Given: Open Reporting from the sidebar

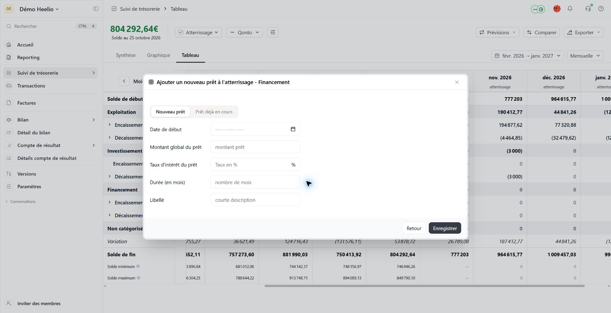Looking at the screenshot, I should point(50,58).
